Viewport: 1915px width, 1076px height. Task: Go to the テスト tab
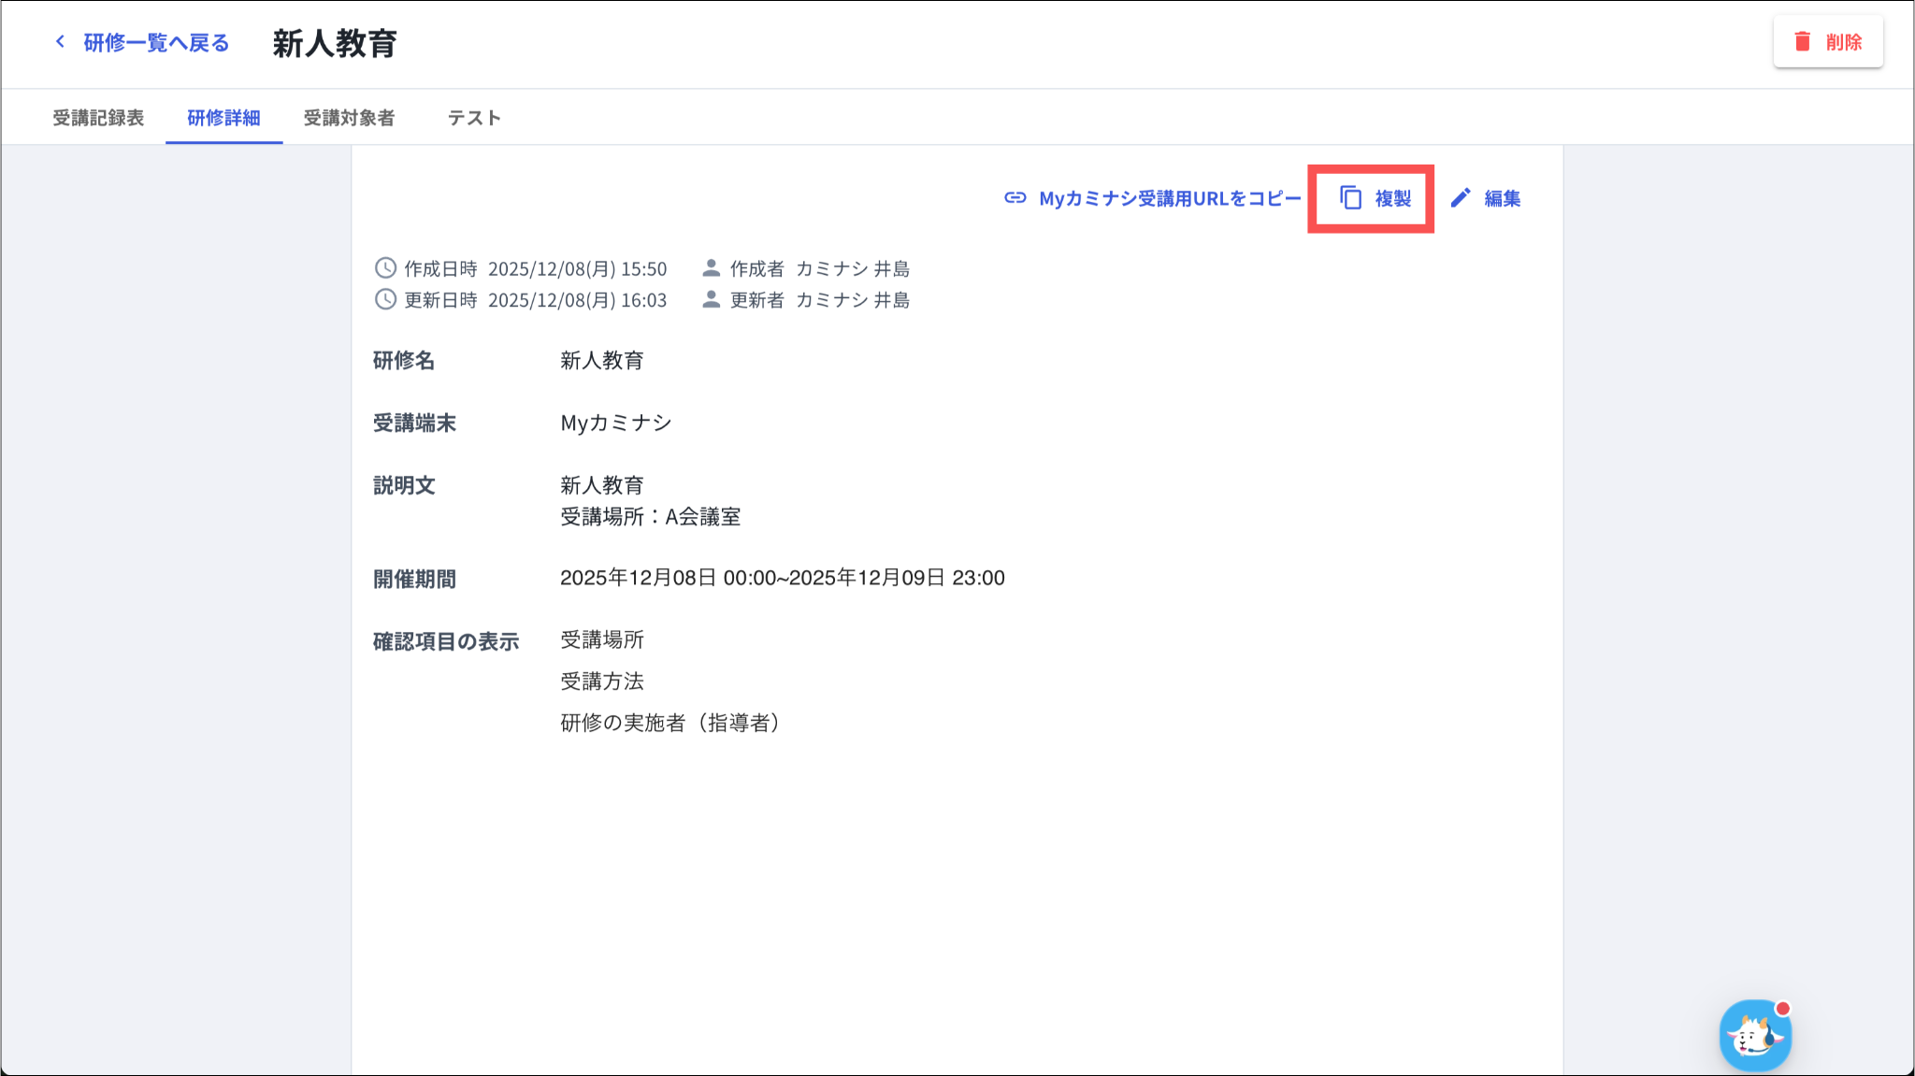click(474, 118)
